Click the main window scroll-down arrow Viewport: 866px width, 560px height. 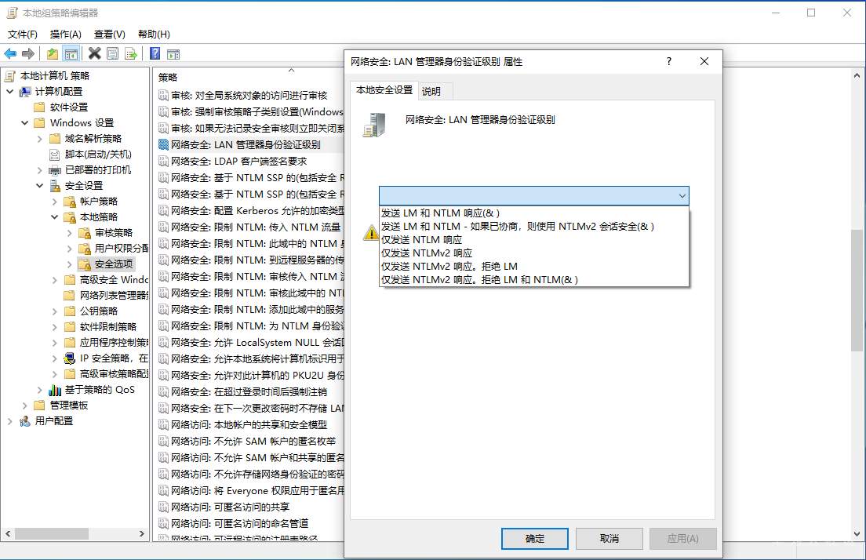[x=857, y=534]
